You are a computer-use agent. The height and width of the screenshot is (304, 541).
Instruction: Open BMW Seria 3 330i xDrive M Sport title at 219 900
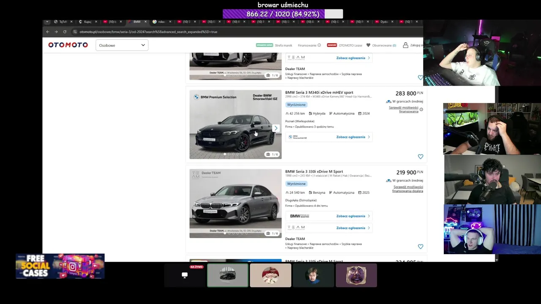pyautogui.click(x=314, y=171)
